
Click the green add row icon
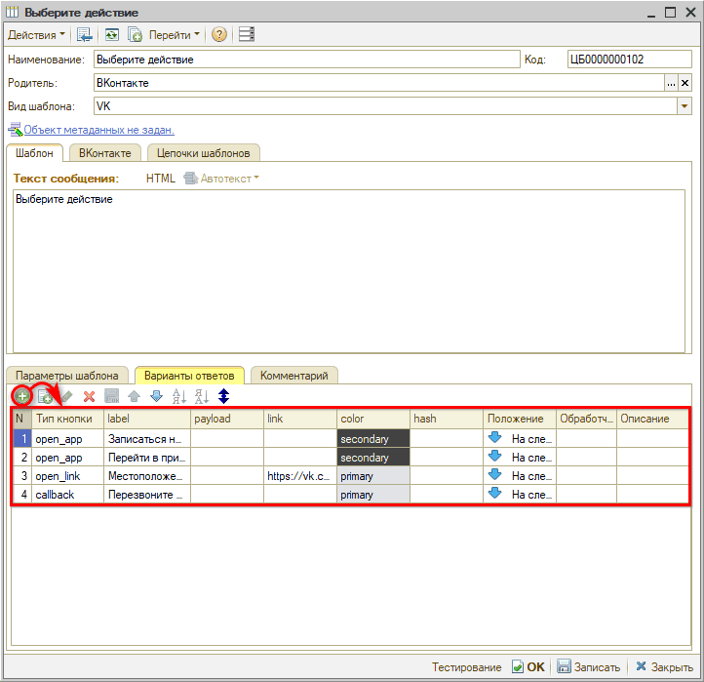(x=20, y=396)
